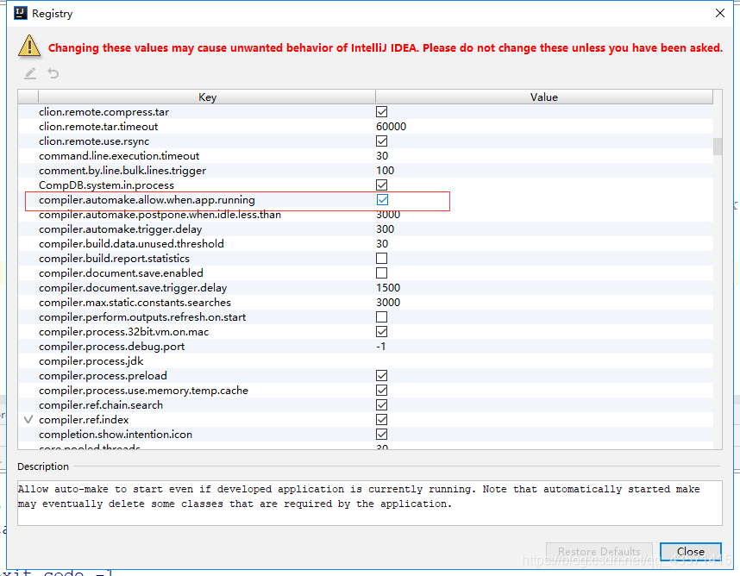
Task: Enable compiler.build.report.statistics checkbox
Action: pyautogui.click(x=381, y=259)
